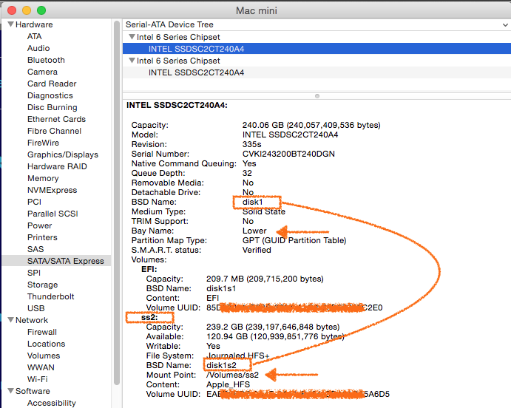Image resolution: width=511 pixels, height=408 pixels.
Task: Open the Thunderbolt hardware entry
Action: point(51,296)
